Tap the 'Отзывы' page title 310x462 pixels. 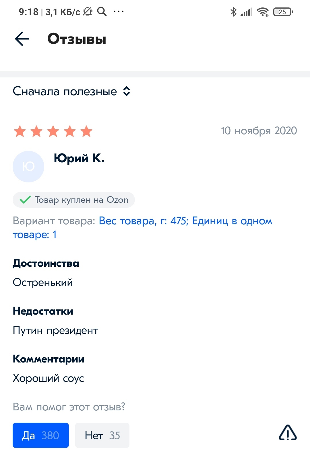[77, 39]
